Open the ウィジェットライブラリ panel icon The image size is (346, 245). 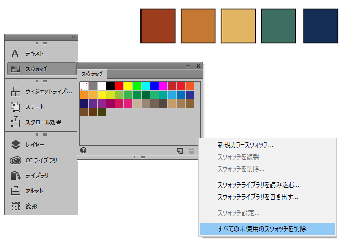(15, 92)
